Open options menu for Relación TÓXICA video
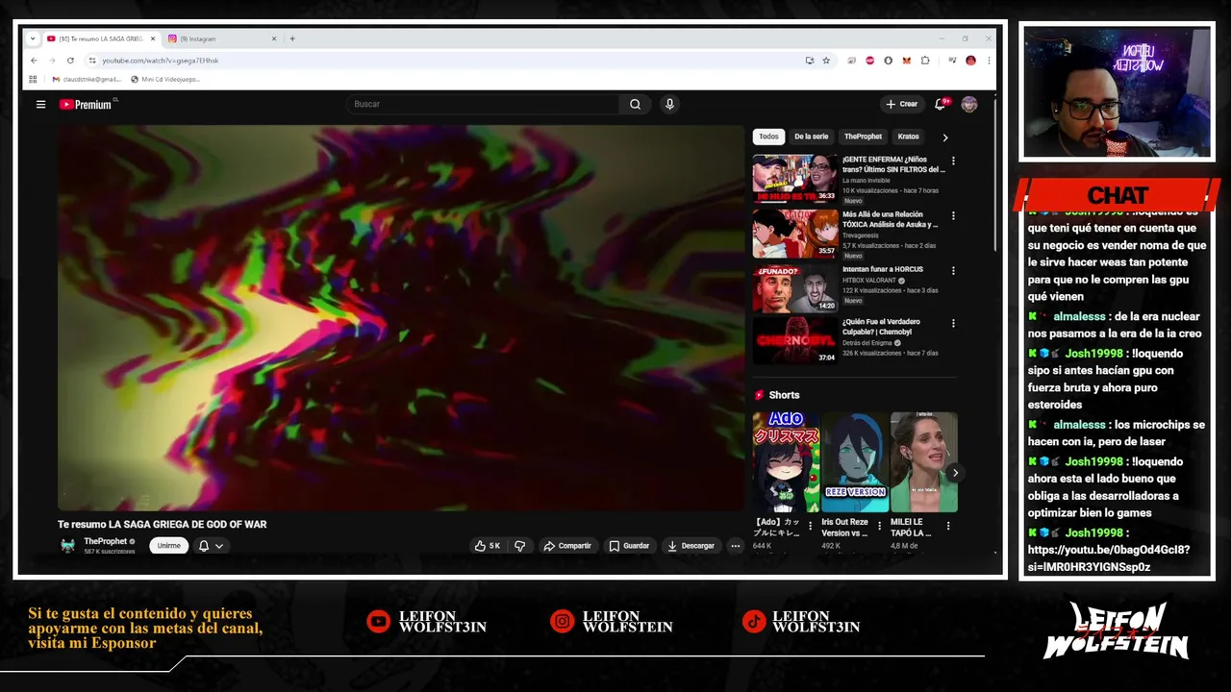The image size is (1231, 692). pyautogui.click(x=953, y=216)
